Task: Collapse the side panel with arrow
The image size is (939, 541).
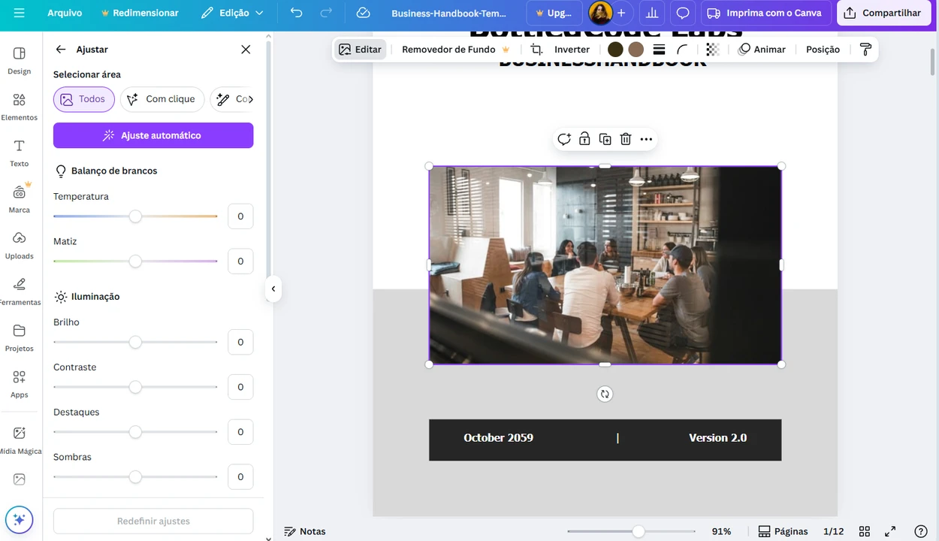Action: (273, 289)
